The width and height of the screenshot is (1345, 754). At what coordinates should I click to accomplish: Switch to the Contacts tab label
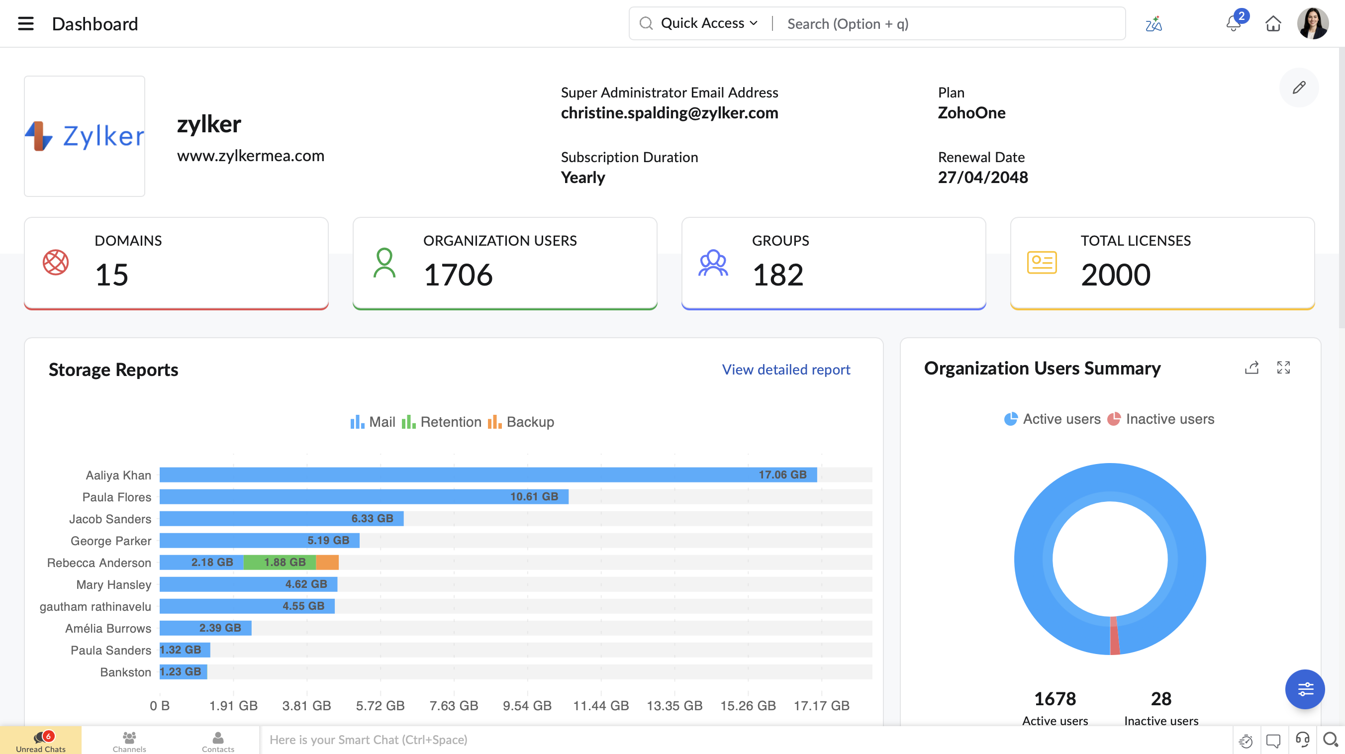pos(218,749)
